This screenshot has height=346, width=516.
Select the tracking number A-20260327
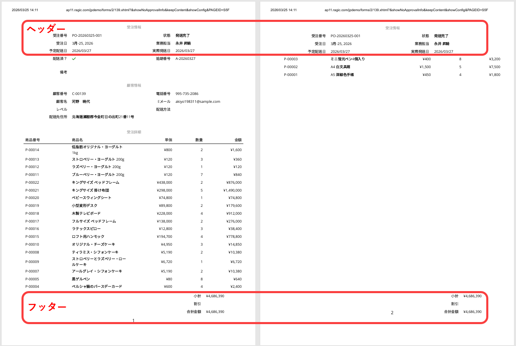(x=185, y=59)
